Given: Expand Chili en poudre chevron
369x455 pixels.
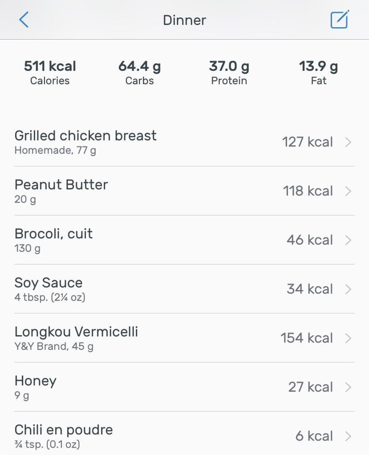Looking at the screenshot, I should pos(348,437).
